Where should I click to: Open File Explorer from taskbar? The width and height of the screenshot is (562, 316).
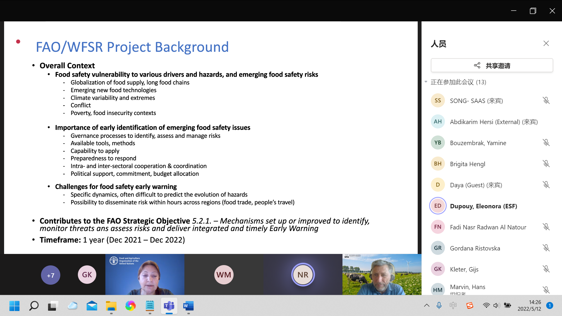pos(111,306)
